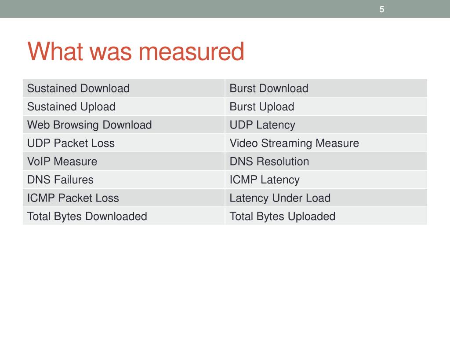The width and height of the screenshot is (450, 338).
Task: Click the 'Web Browsing Download' cell
Action: click(123, 125)
